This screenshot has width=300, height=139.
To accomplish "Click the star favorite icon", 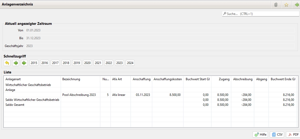I will (286, 5).
